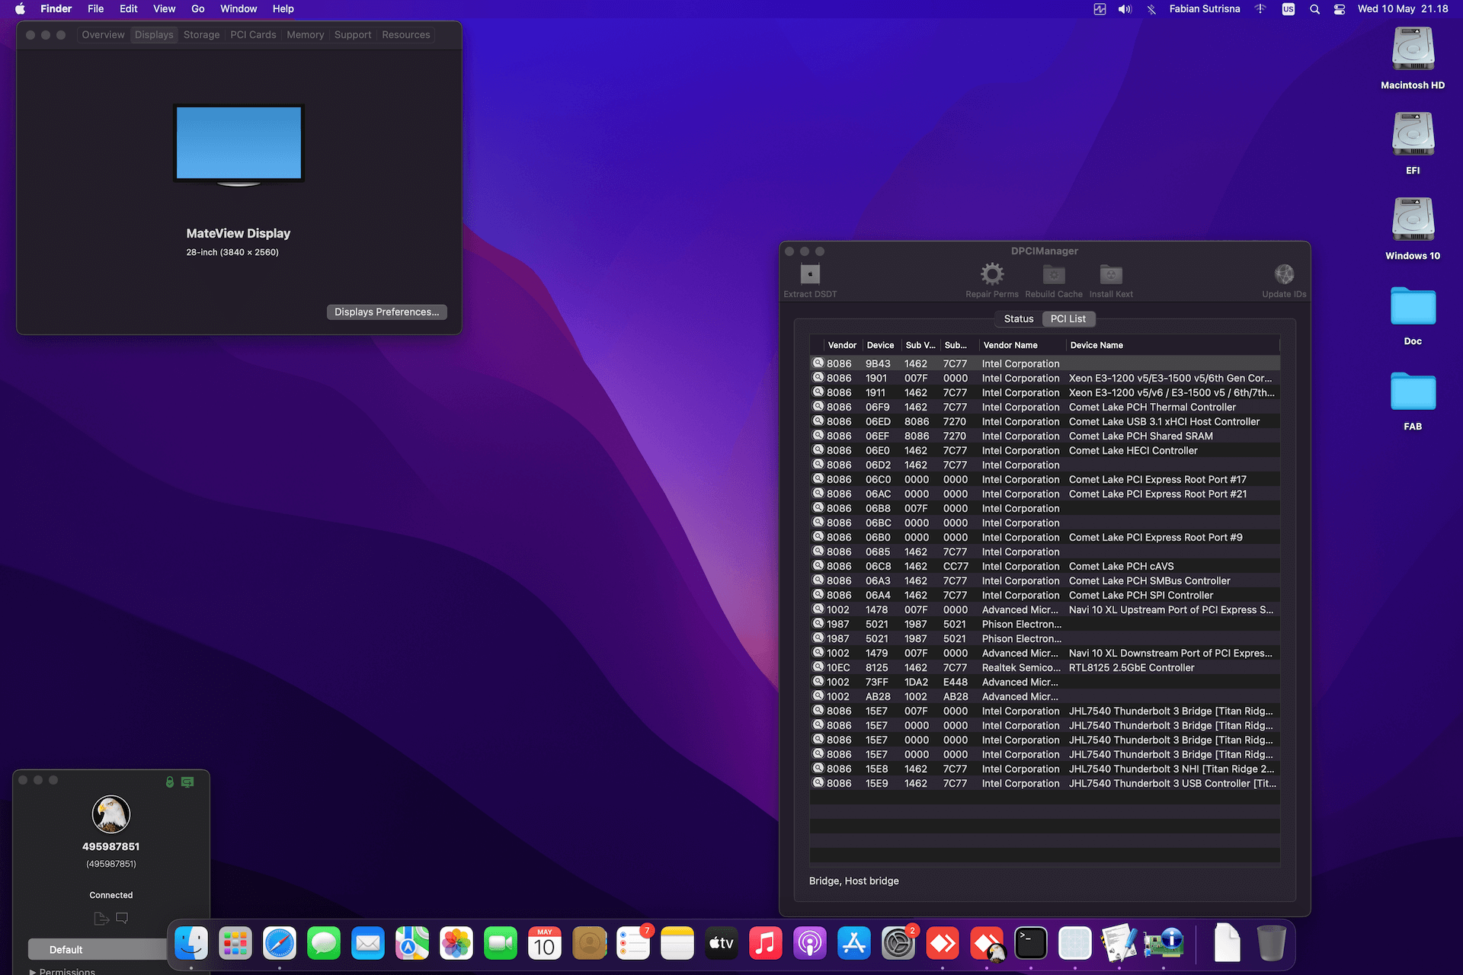
Task: Select Comet Lake PCH cAVS row
Action: coord(1045,567)
